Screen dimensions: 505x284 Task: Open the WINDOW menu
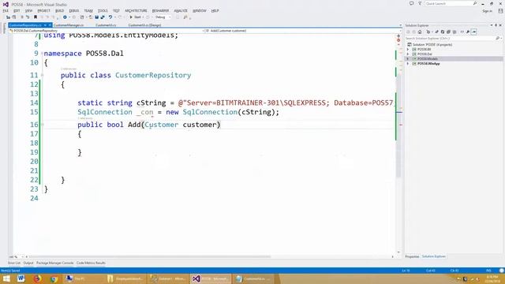(x=200, y=10)
